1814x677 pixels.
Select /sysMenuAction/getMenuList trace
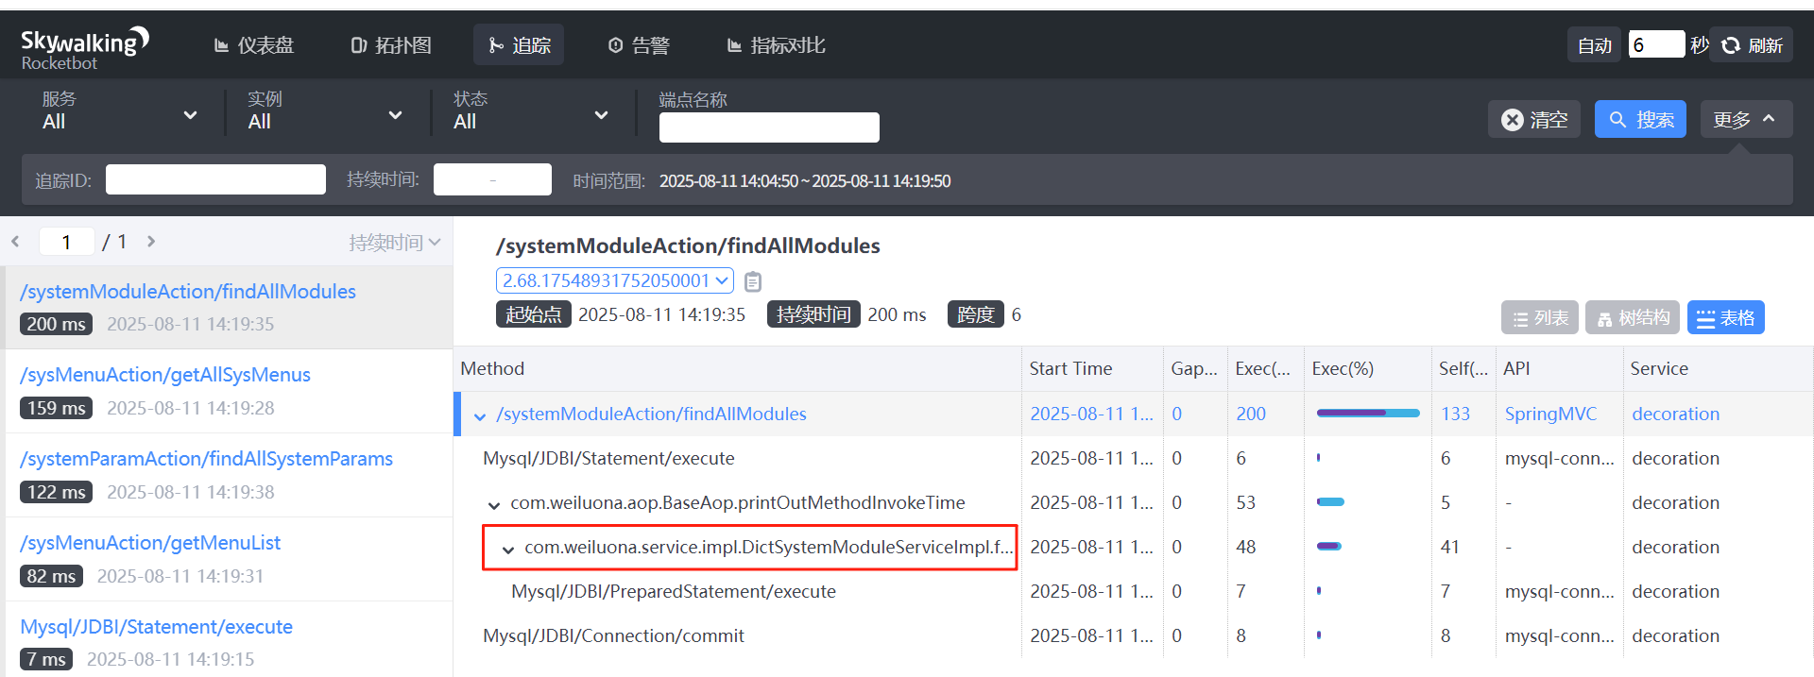(x=227, y=559)
